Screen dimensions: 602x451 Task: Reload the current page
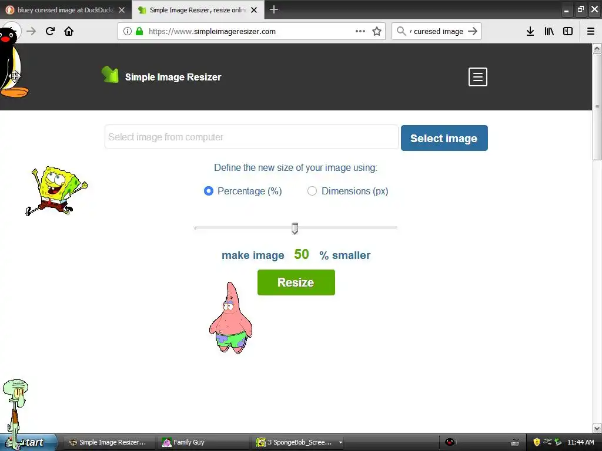point(50,31)
